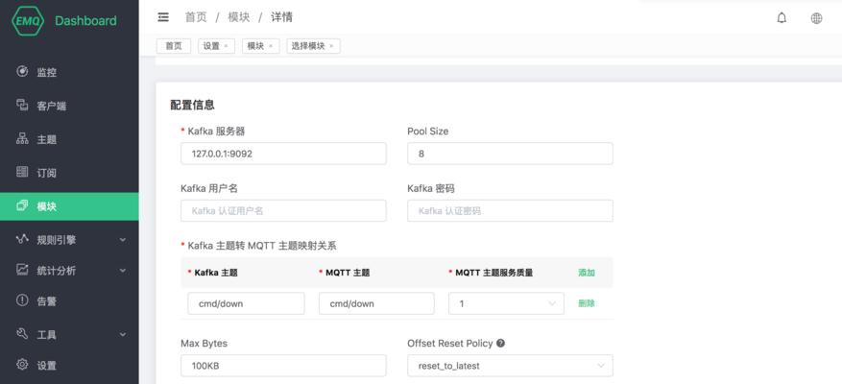Open 监控 monitoring in sidebar
The height and width of the screenshot is (384, 842).
[46, 72]
